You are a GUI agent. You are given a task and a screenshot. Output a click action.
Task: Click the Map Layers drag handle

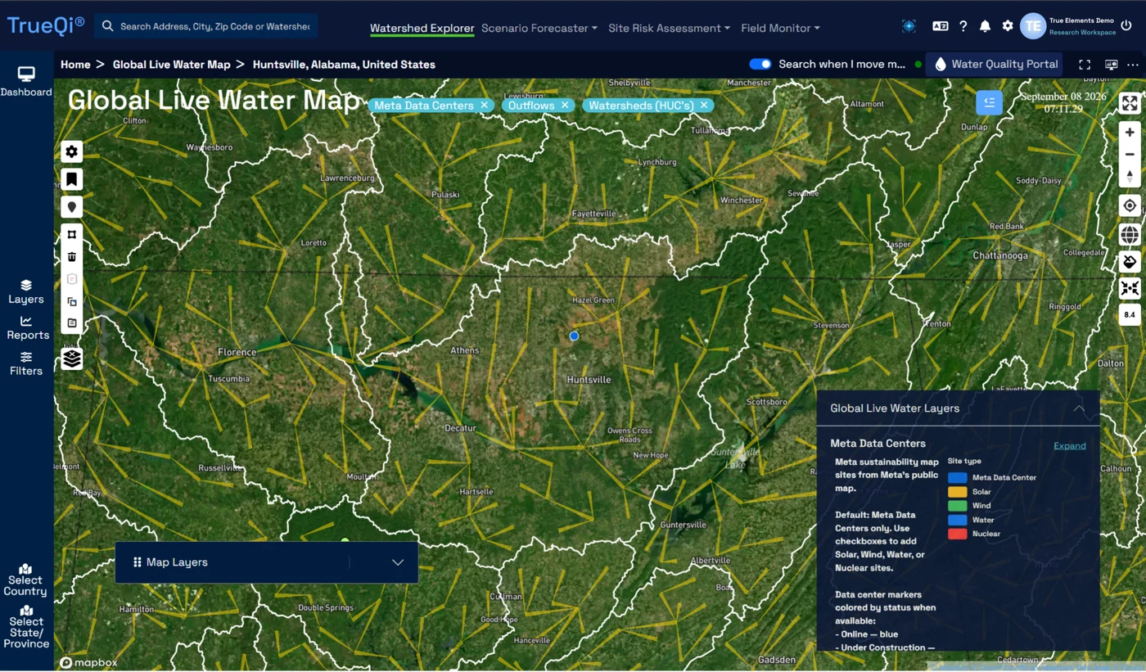tap(137, 562)
